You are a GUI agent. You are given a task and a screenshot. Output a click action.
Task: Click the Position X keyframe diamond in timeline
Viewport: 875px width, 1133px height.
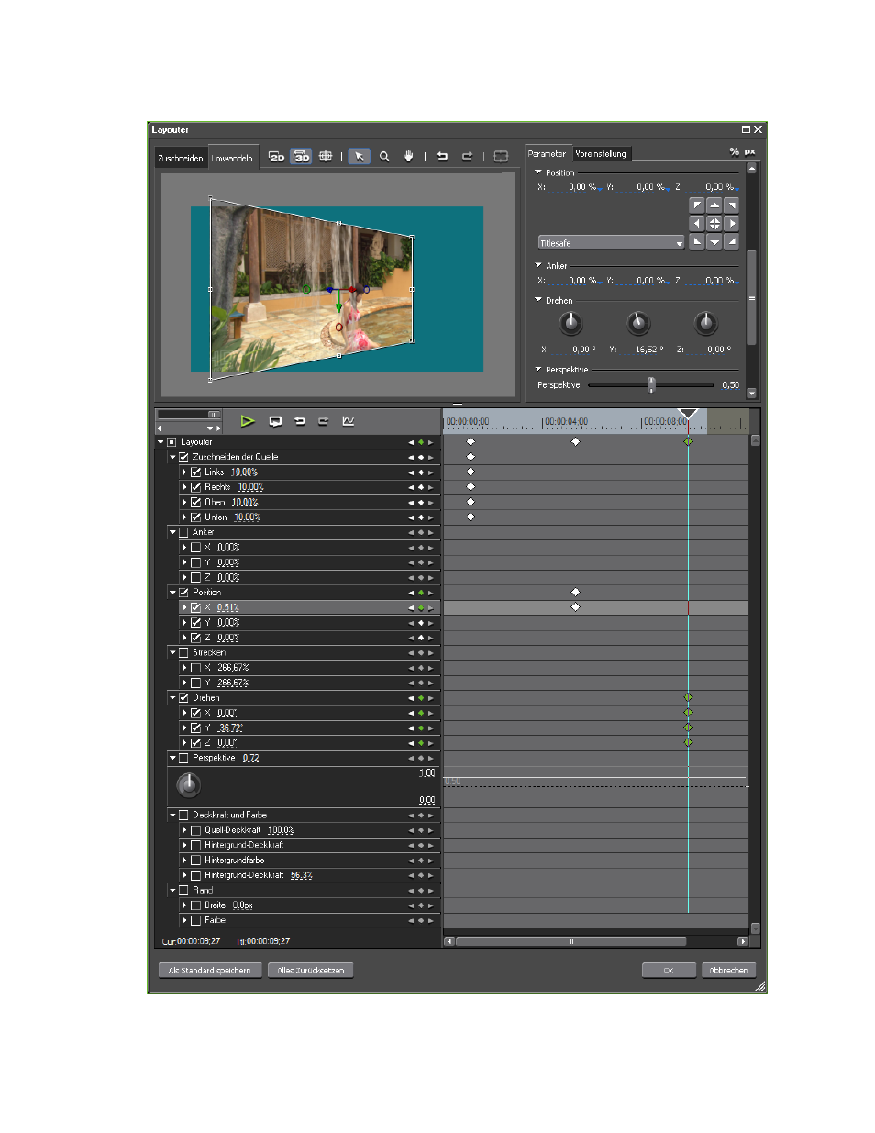coord(576,607)
